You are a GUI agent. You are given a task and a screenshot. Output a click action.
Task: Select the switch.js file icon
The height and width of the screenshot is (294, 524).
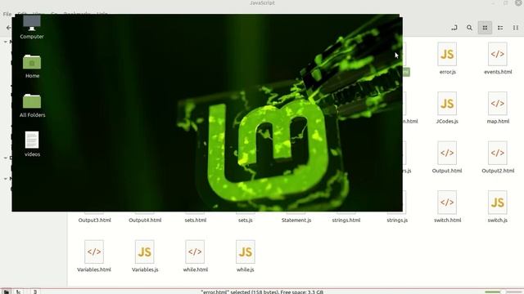497,203
